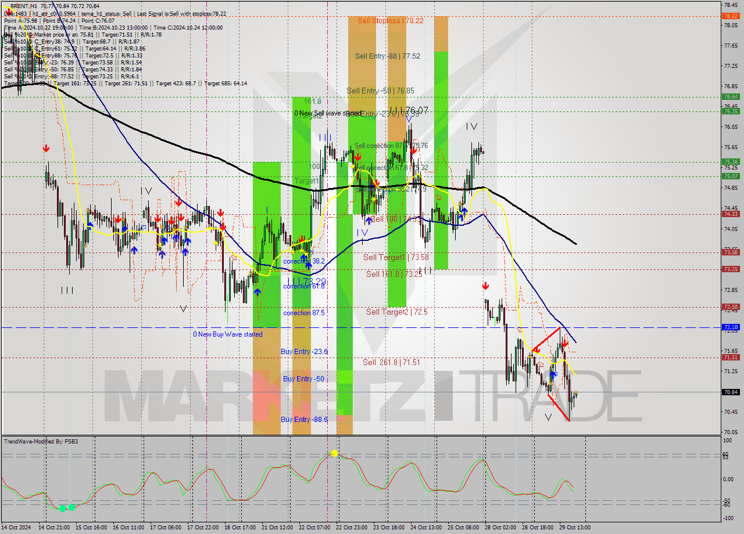Click the 'Sell 161.8 | 73.25' label
Viewport: 744px width, 534px height.
(395, 274)
